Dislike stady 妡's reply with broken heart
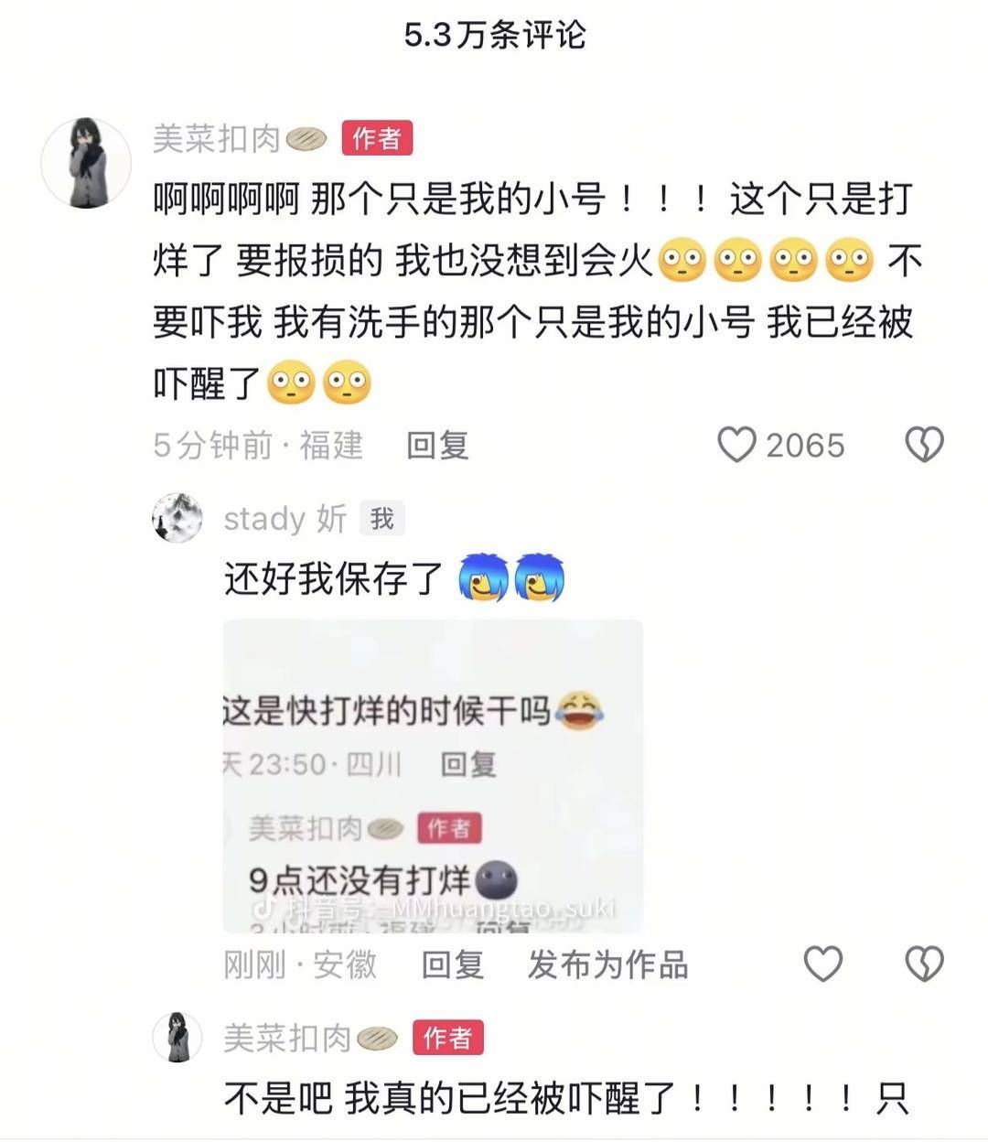988x1142 pixels. click(x=924, y=964)
